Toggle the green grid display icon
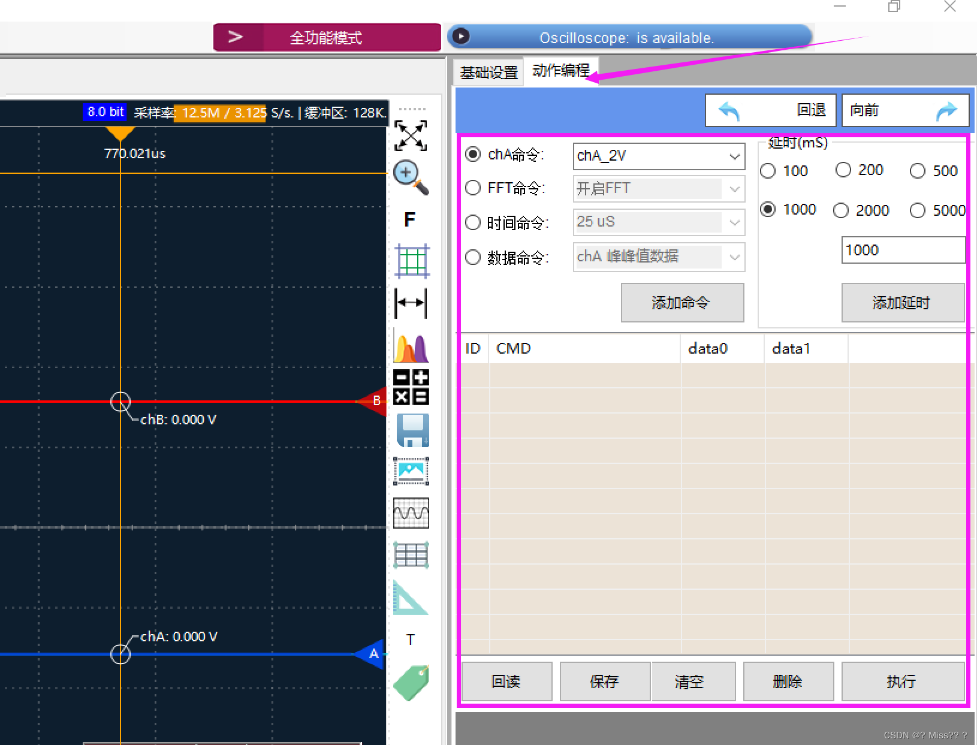 point(412,261)
